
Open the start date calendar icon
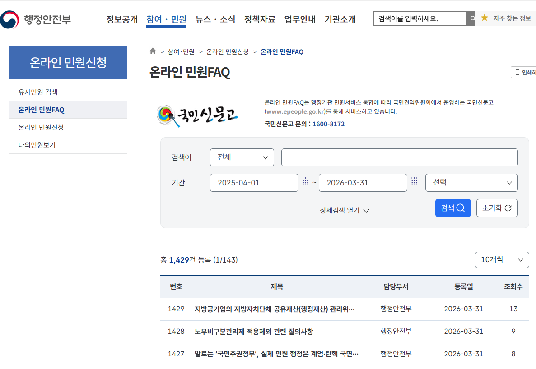coord(305,182)
